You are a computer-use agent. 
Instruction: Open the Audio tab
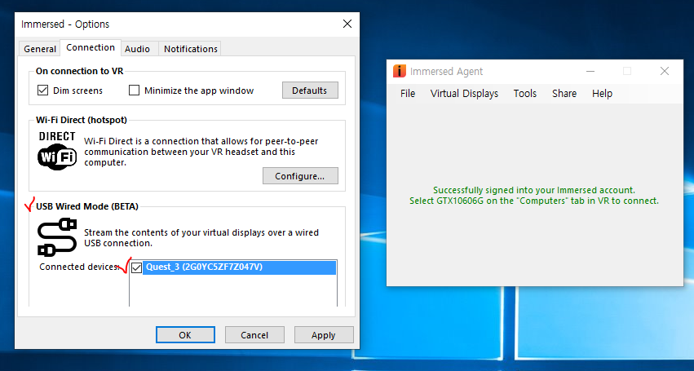point(137,49)
